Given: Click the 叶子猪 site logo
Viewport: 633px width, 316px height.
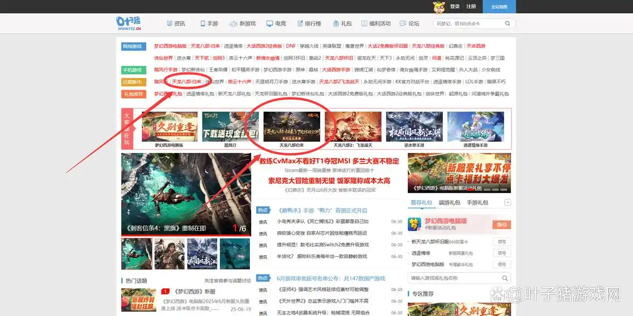Looking at the screenshot, I should (x=128, y=23).
